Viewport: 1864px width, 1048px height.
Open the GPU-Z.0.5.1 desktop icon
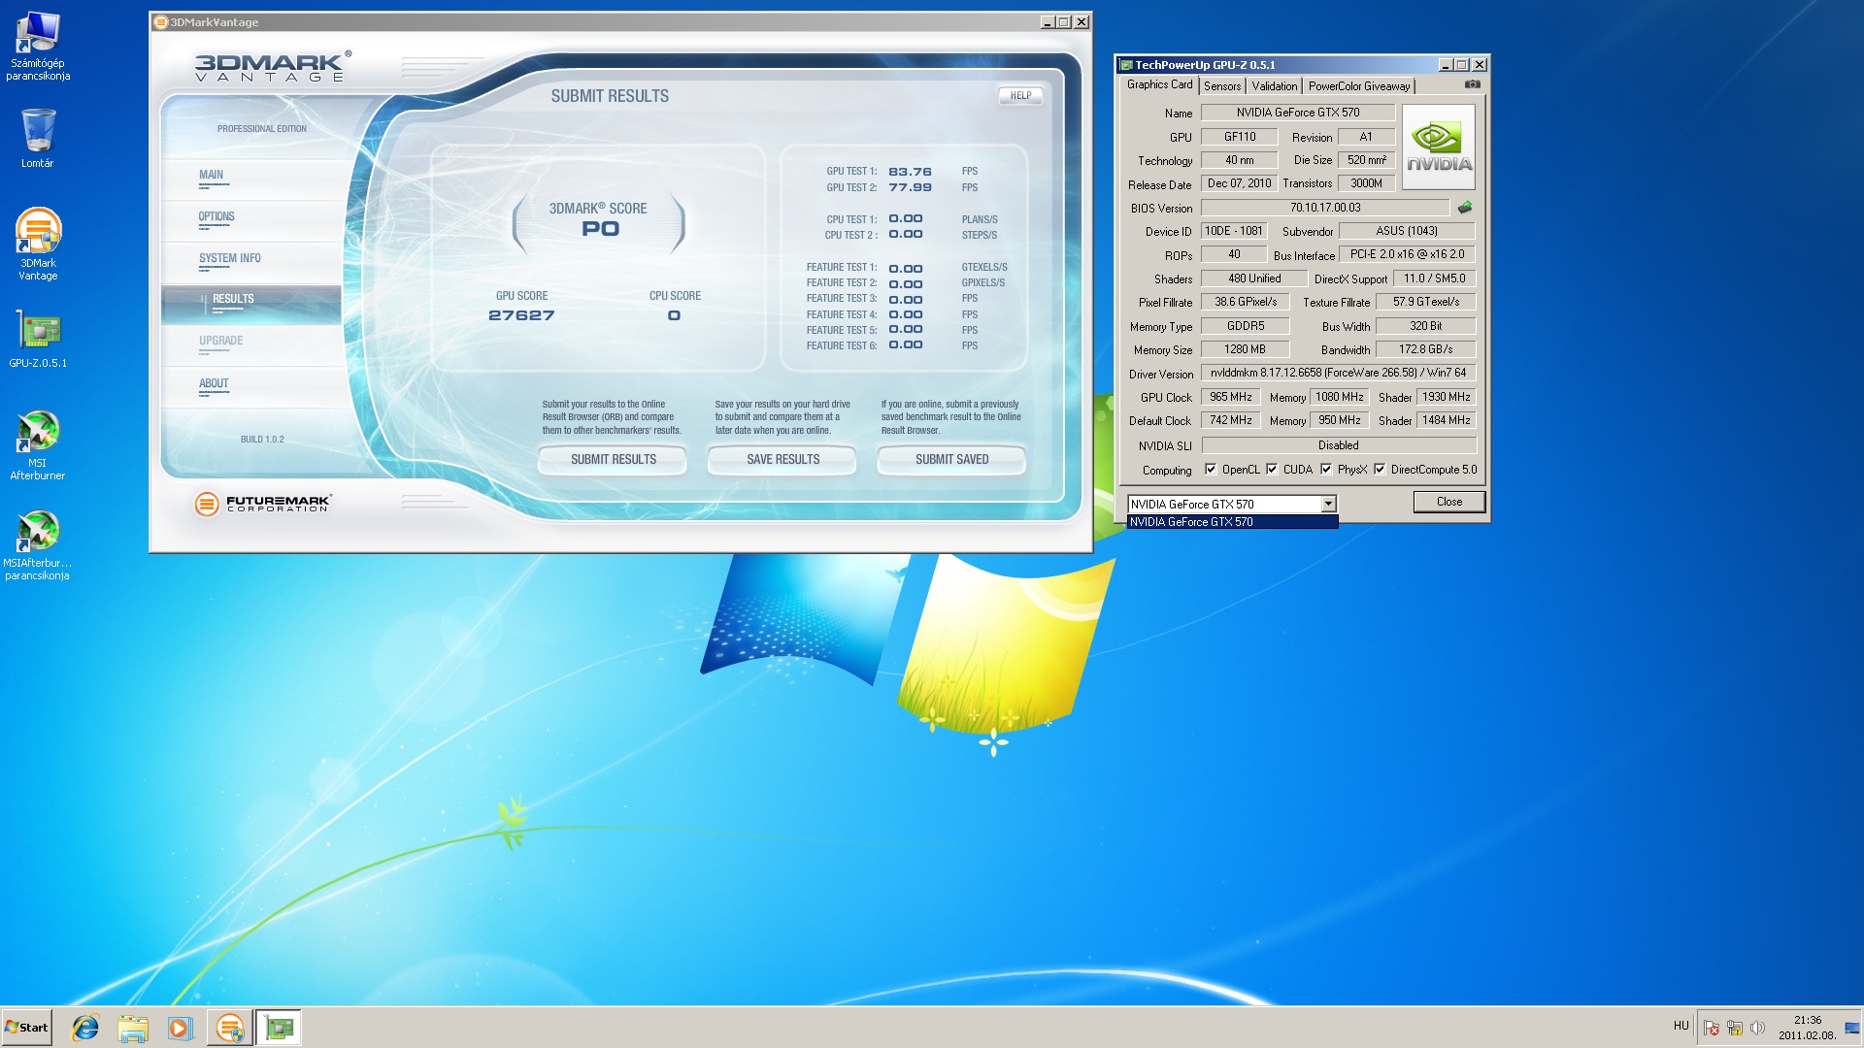(38, 340)
